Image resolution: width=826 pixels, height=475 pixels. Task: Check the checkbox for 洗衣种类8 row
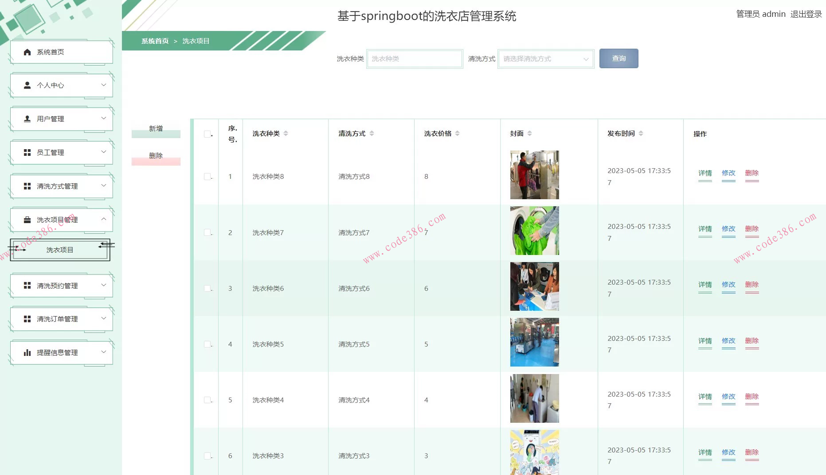tap(207, 176)
